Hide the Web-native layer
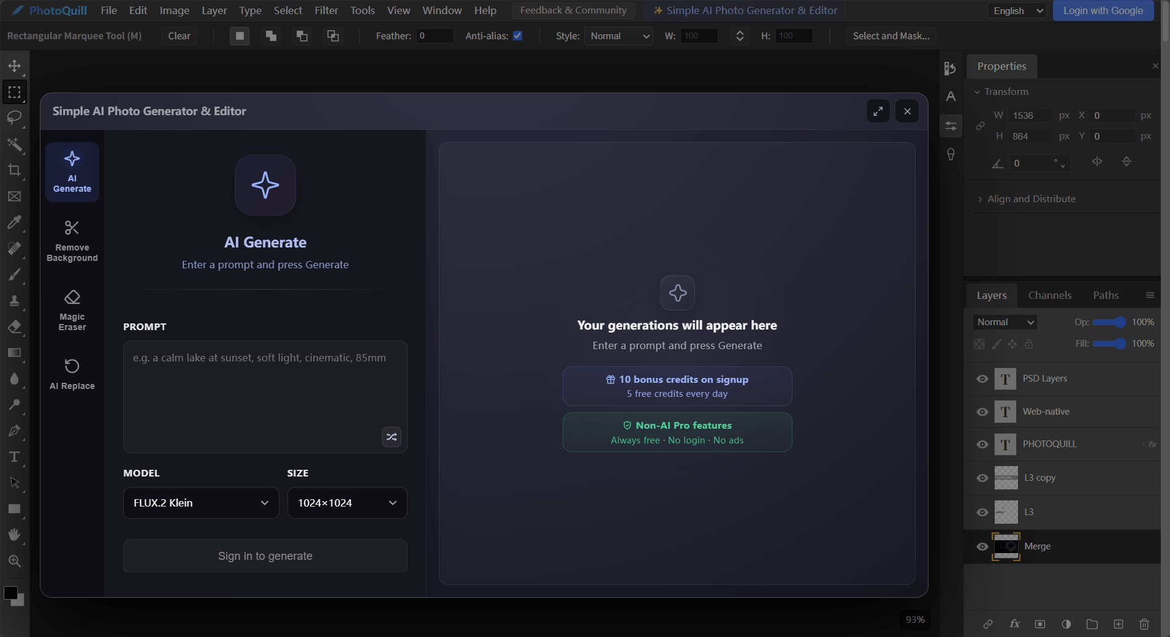The height and width of the screenshot is (637, 1170). point(982,412)
